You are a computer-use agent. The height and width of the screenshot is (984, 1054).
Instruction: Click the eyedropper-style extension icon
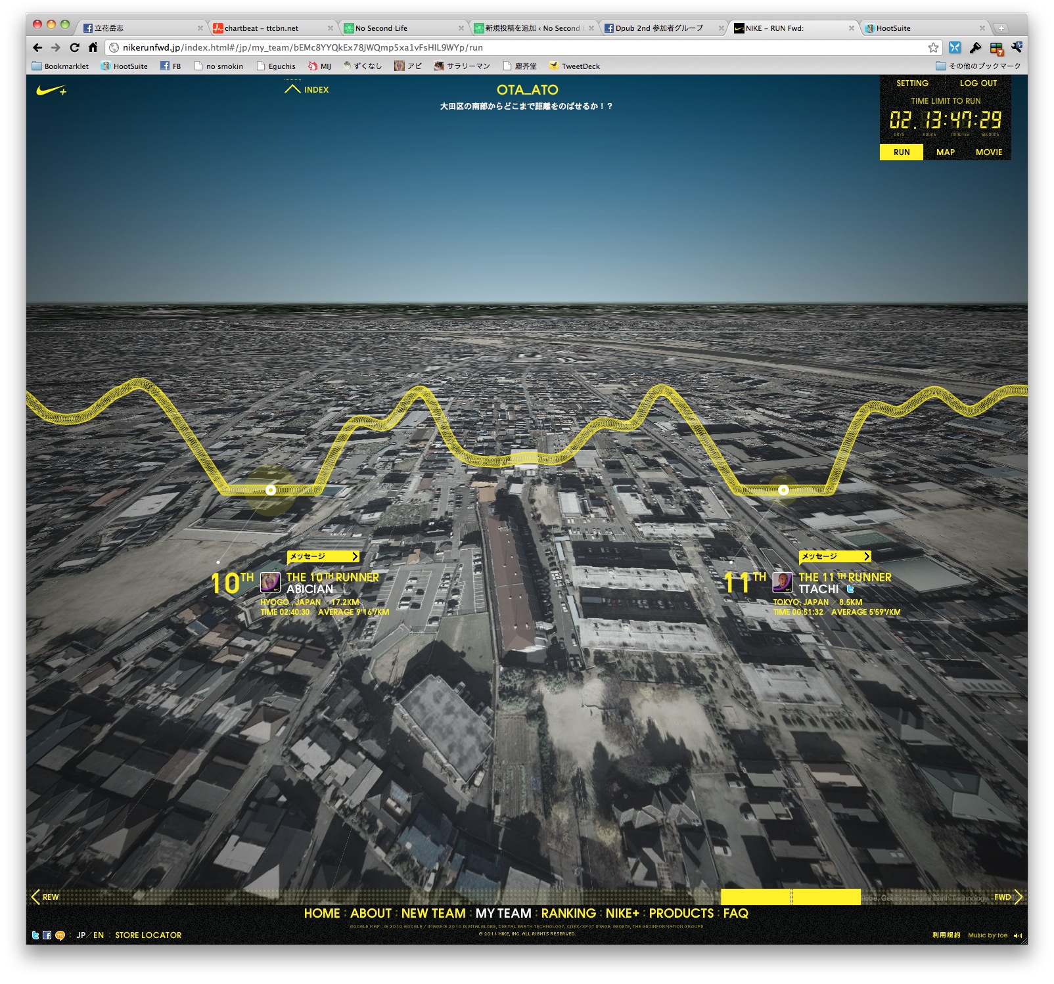pos(975,47)
